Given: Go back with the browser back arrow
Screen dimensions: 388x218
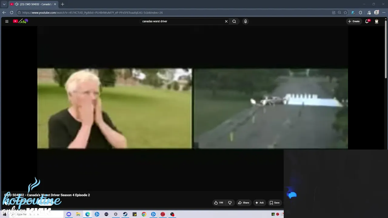Looking at the screenshot, I should (x=4, y=12).
